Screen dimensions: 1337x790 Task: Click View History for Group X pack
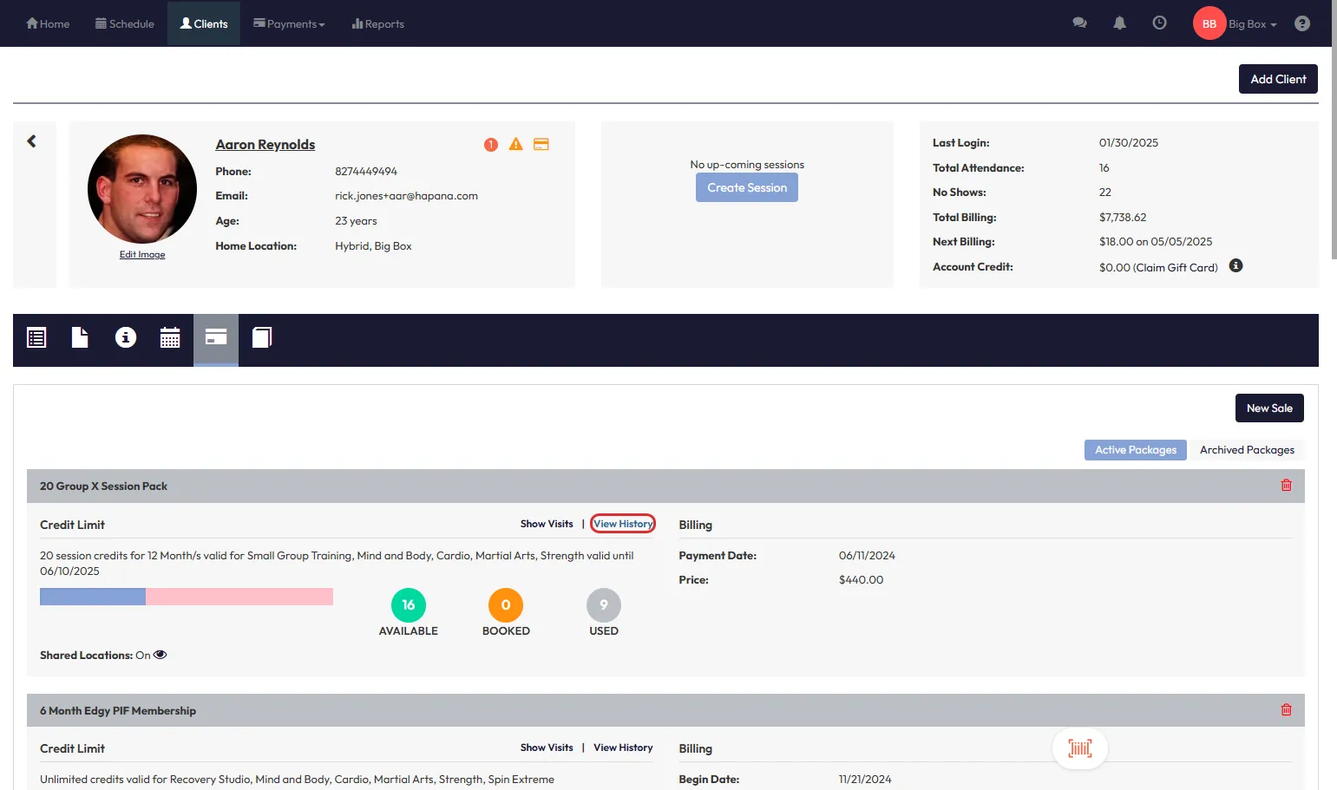point(623,524)
